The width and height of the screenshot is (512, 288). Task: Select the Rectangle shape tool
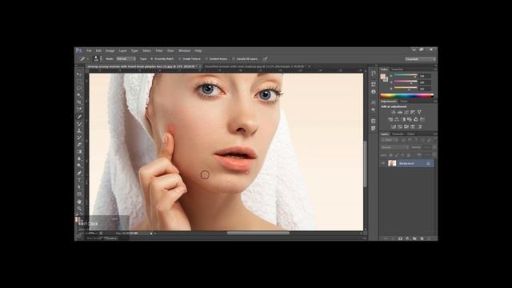79,194
